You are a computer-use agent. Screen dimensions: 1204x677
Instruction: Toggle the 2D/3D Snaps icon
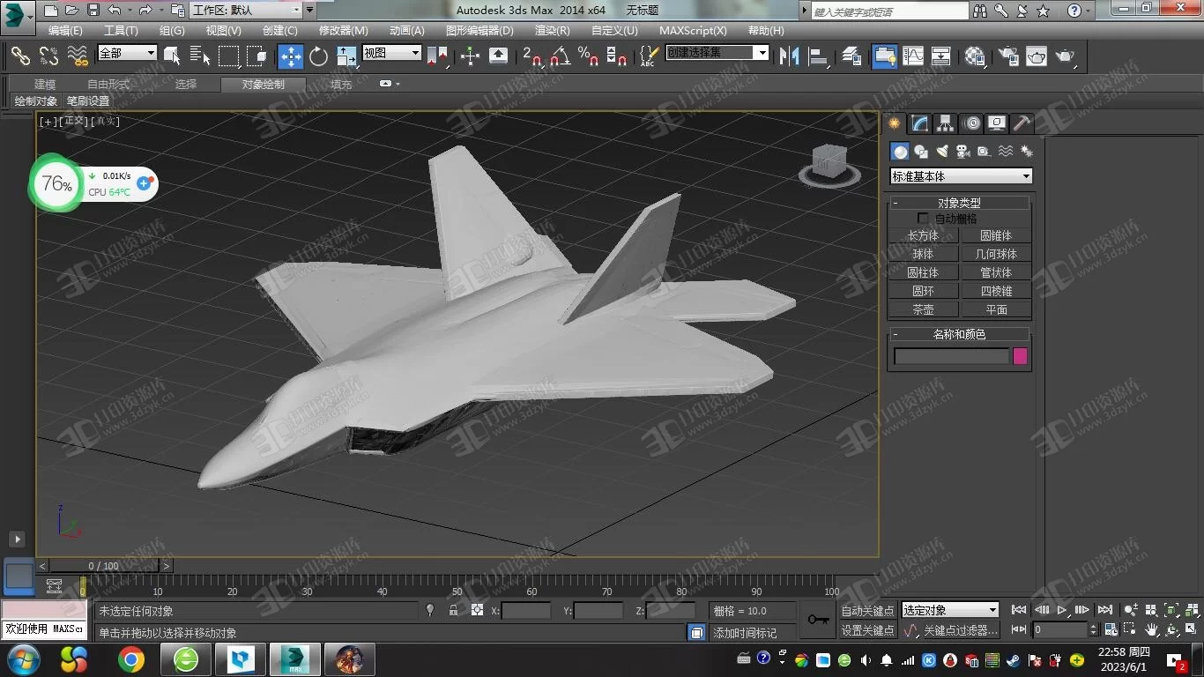531,56
